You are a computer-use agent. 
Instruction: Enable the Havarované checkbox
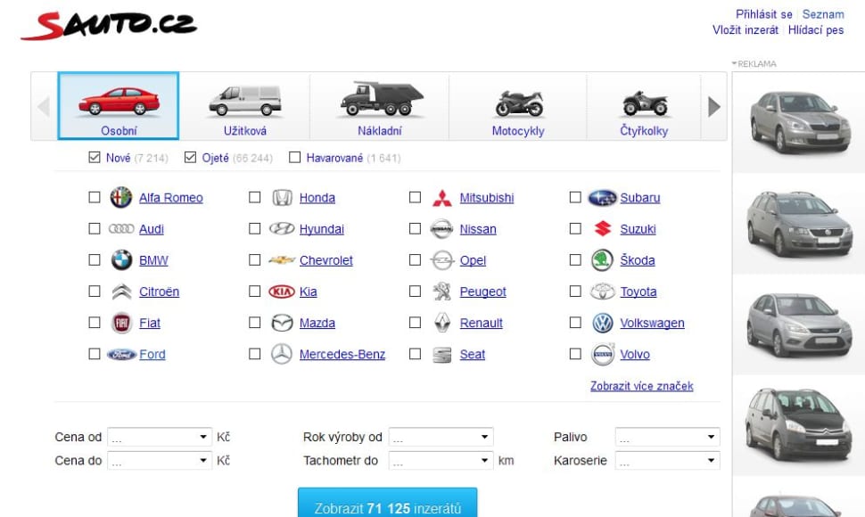[x=294, y=158]
